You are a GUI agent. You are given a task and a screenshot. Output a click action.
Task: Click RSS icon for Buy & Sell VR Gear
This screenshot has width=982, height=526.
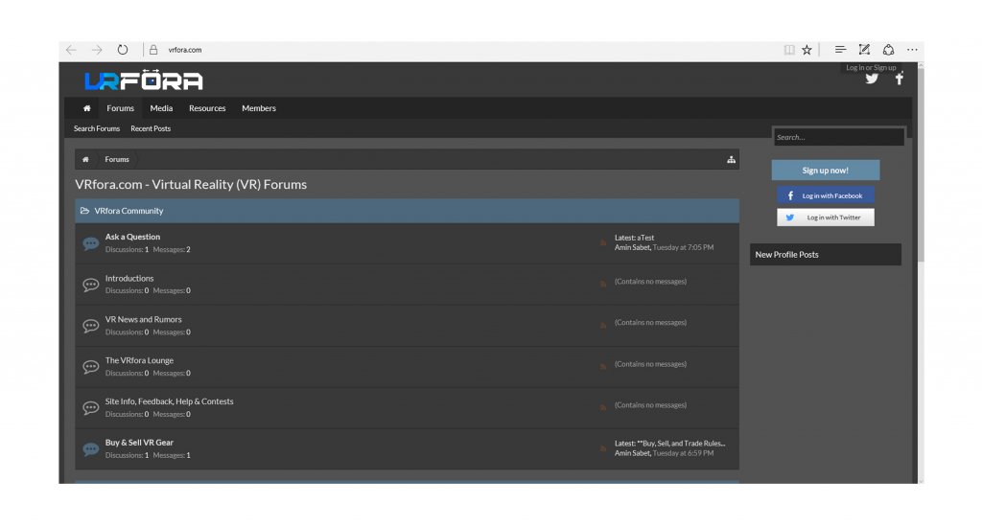[603, 448]
